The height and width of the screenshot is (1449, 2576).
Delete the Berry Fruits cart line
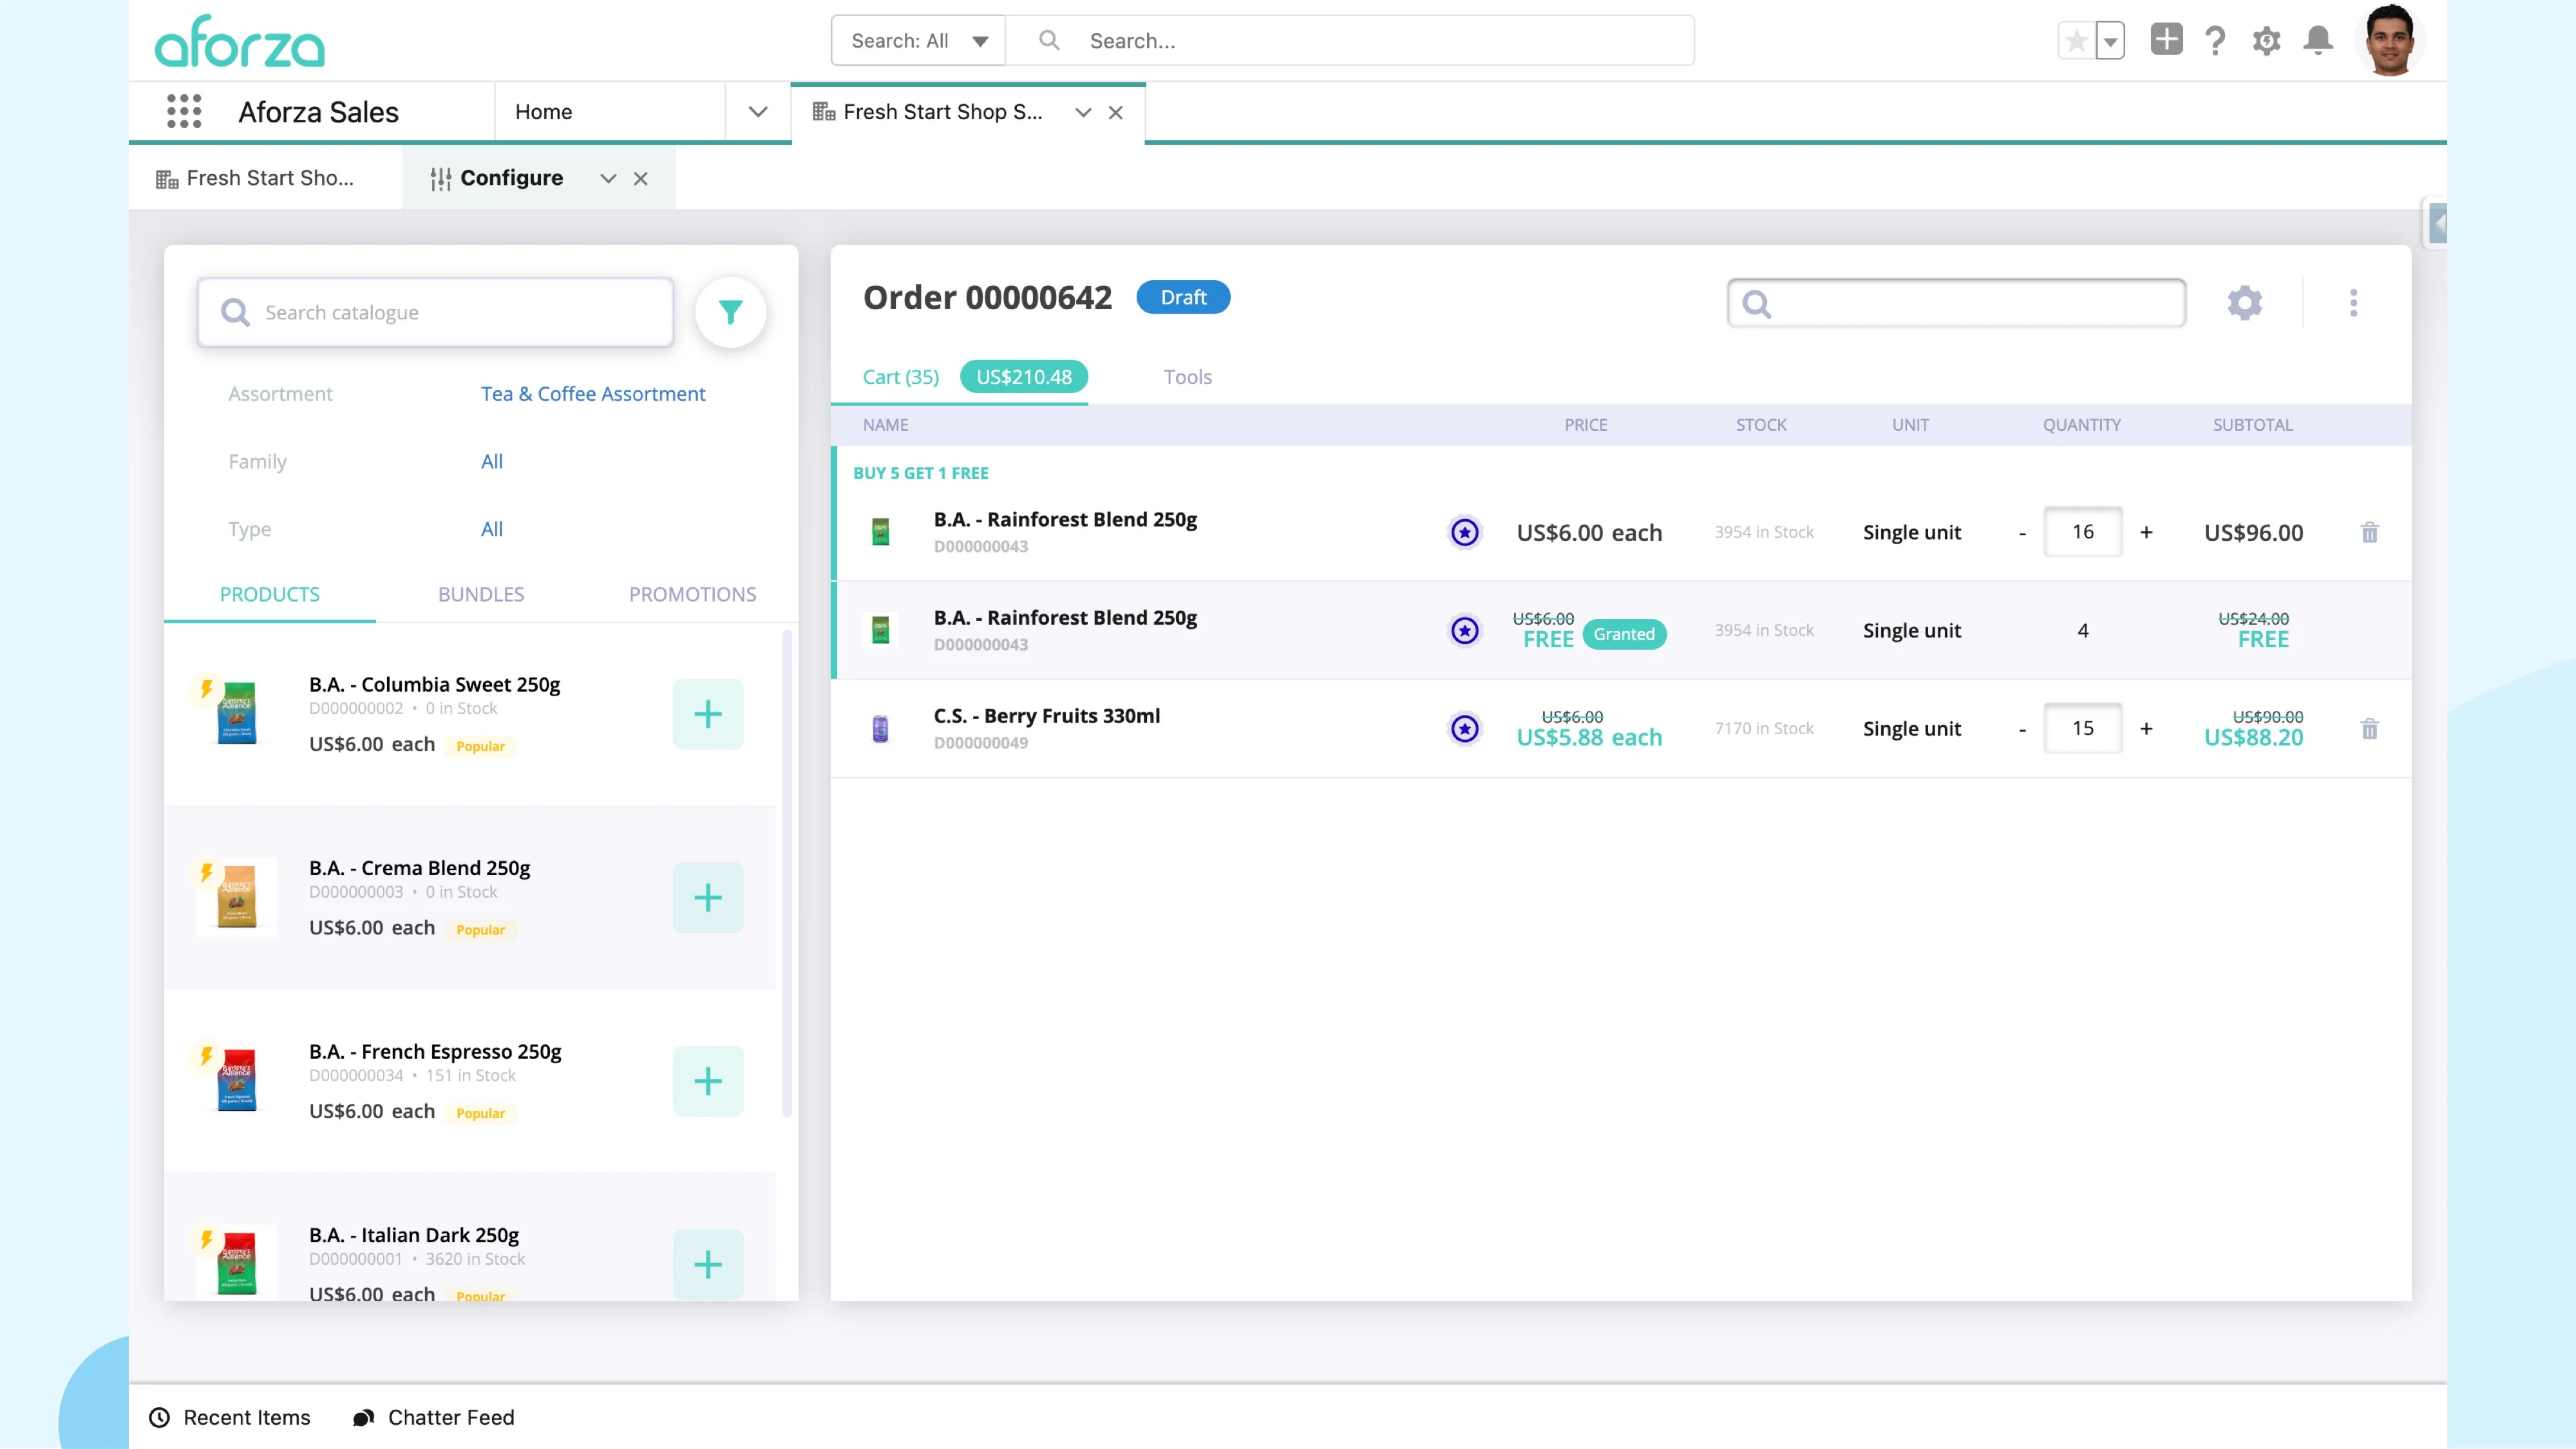tap(2369, 728)
